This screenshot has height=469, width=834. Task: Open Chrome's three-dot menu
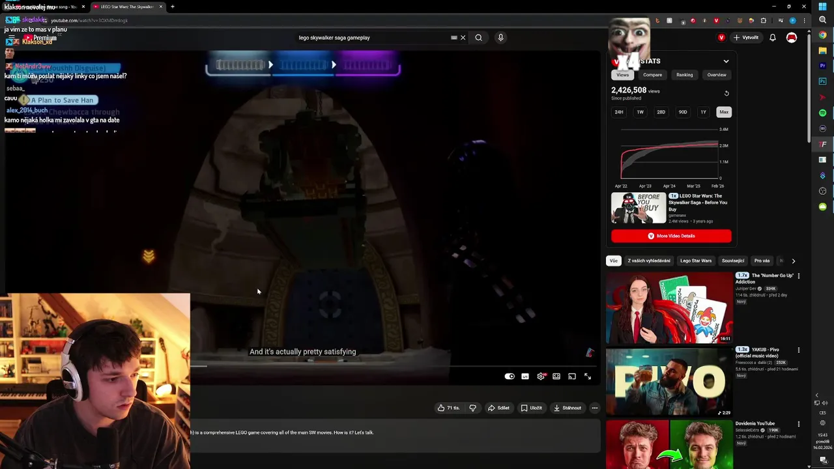click(803, 21)
